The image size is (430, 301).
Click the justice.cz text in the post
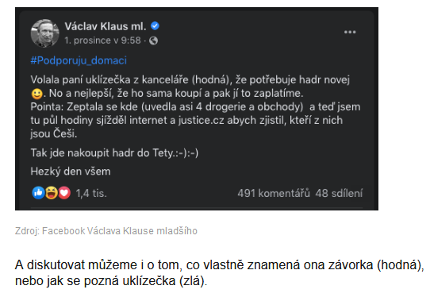(x=201, y=120)
